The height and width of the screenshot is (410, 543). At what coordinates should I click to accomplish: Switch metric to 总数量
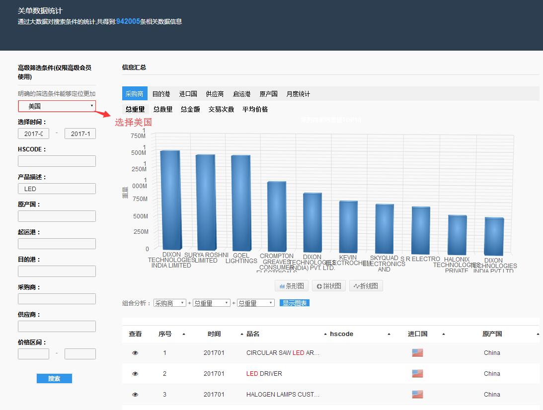click(x=163, y=109)
